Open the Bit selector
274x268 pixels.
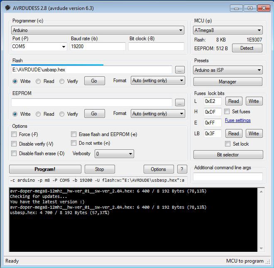coord(228,154)
